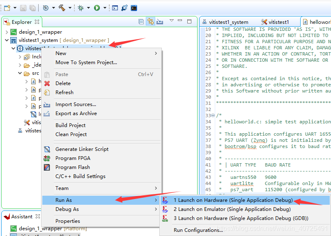
Task: Choose Clean Project
Action: [x=102, y=134]
